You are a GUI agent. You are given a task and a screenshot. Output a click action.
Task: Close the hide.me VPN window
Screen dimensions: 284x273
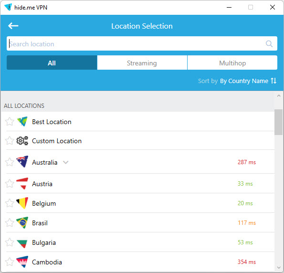pyautogui.click(x=273, y=7)
